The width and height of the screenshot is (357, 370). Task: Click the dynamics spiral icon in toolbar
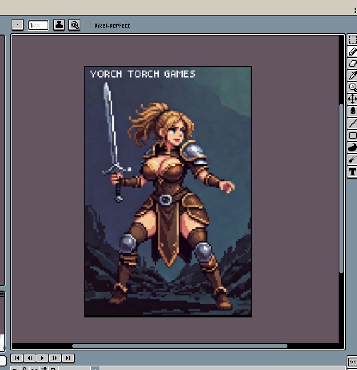(x=74, y=25)
